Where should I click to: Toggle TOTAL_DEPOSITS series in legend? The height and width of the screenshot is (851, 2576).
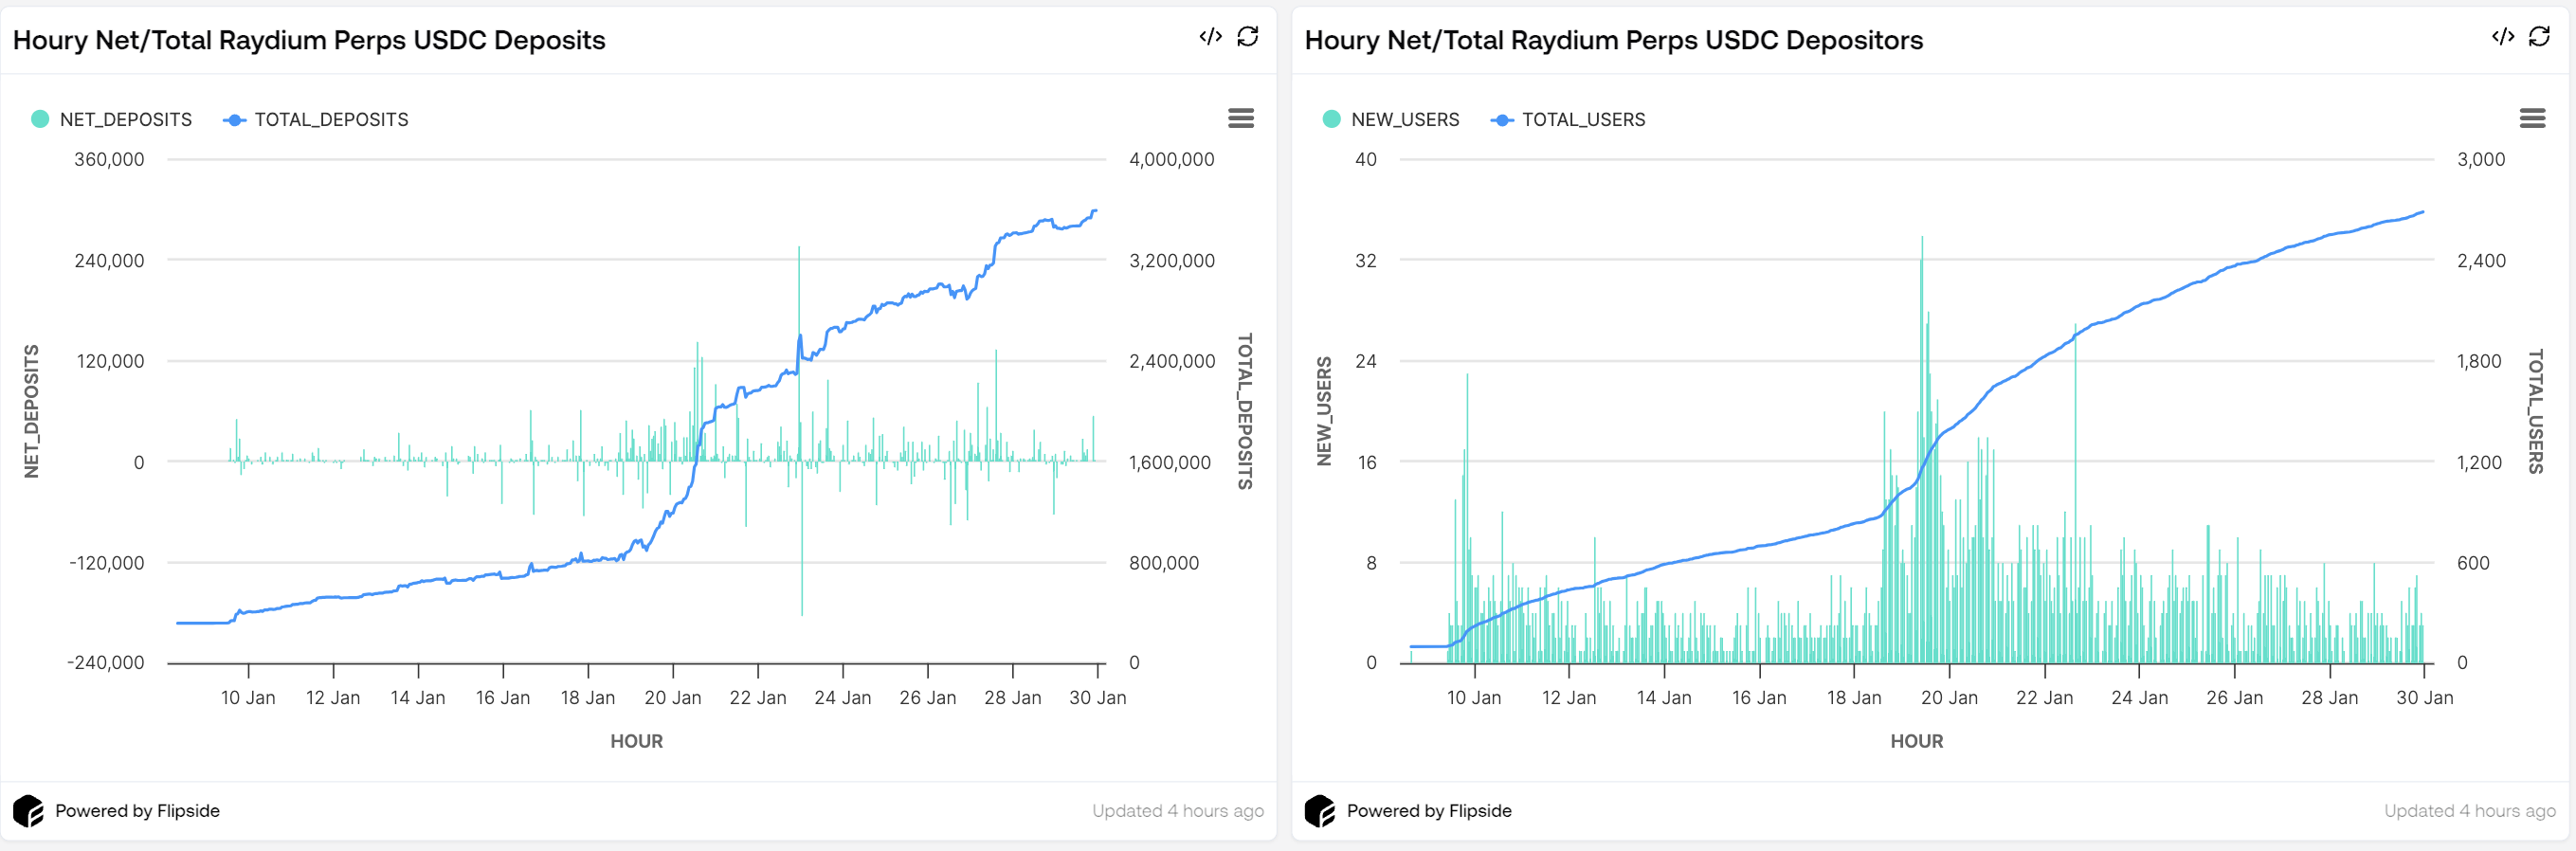(x=331, y=120)
